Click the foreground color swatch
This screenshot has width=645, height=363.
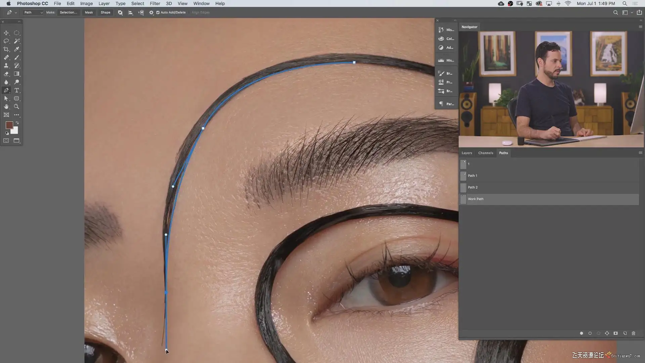[9, 125]
